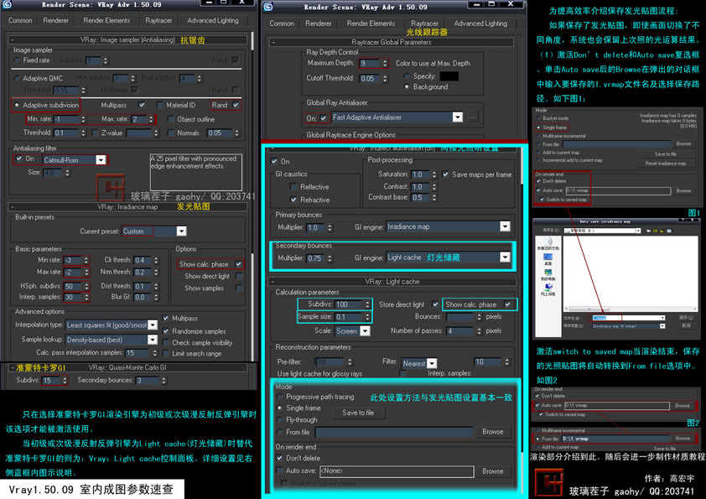
Task: Collapse the VRay Light cache rollout
Action: coord(392,282)
